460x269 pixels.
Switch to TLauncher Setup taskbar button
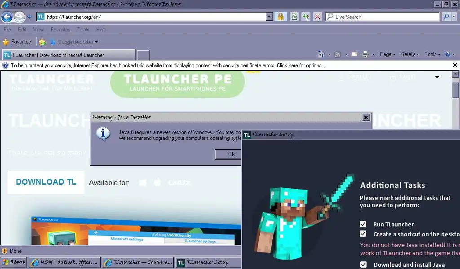tap(207, 262)
